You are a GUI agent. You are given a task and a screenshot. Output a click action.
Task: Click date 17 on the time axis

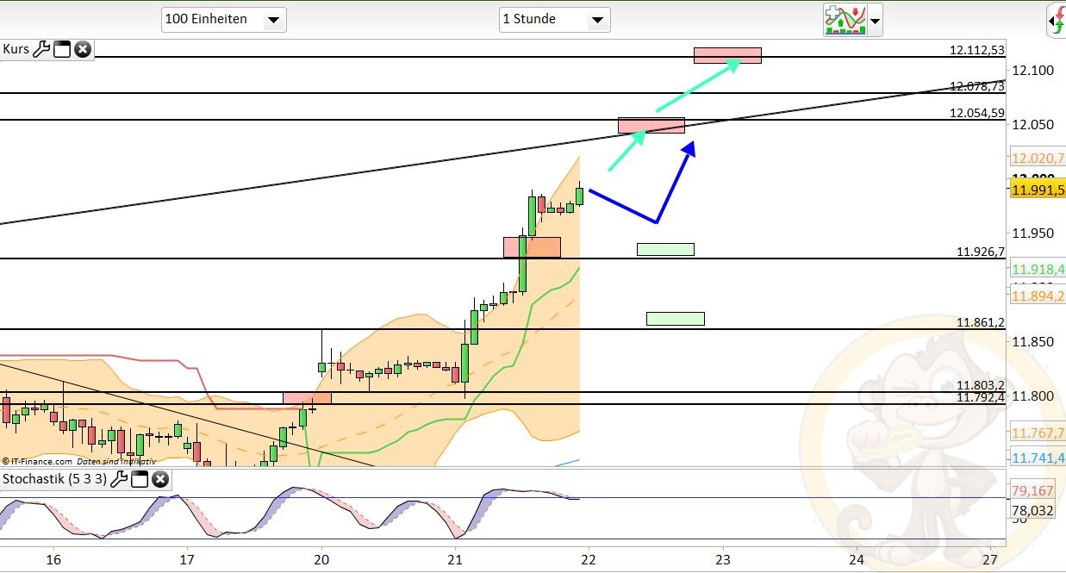188,559
